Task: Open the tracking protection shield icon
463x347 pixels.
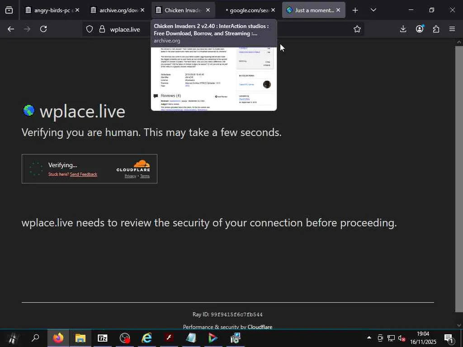Action: click(x=90, y=29)
